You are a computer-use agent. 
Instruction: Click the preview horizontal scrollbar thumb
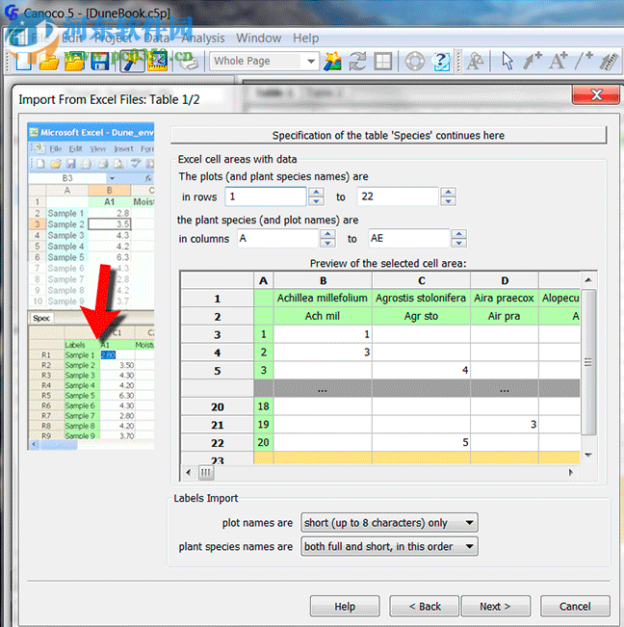(x=206, y=472)
